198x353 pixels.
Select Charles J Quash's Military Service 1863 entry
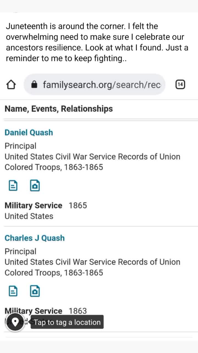(46, 311)
